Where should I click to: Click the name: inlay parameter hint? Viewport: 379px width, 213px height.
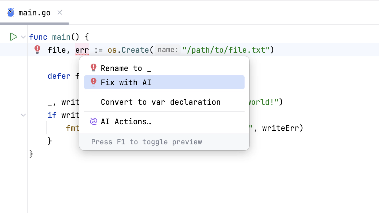coord(168,50)
